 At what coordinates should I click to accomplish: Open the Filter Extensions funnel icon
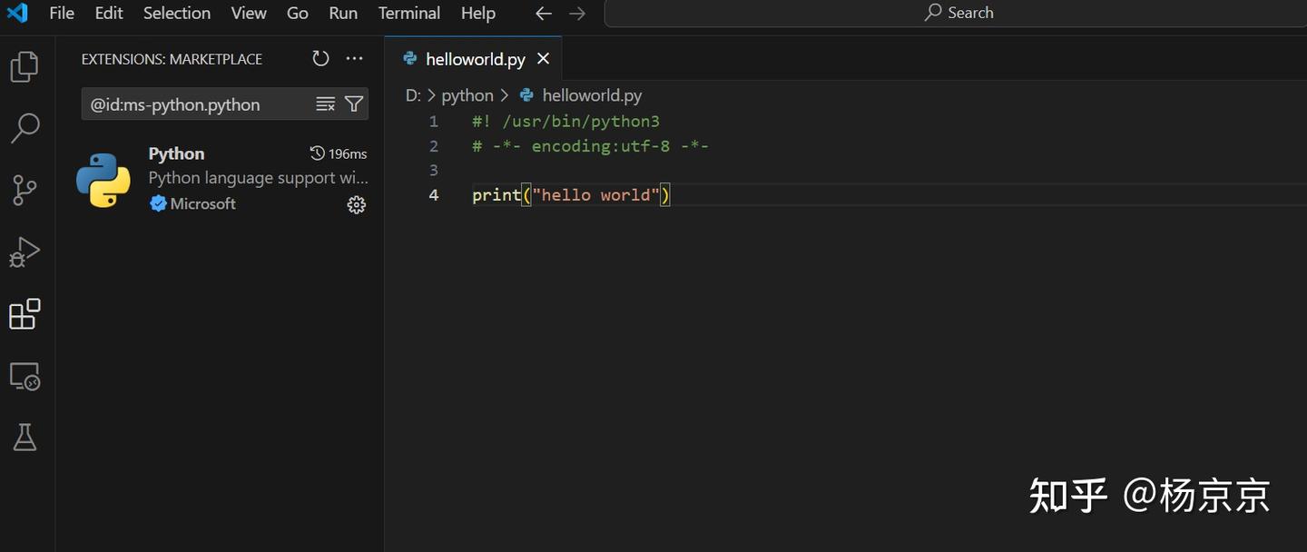tap(354, 103)
